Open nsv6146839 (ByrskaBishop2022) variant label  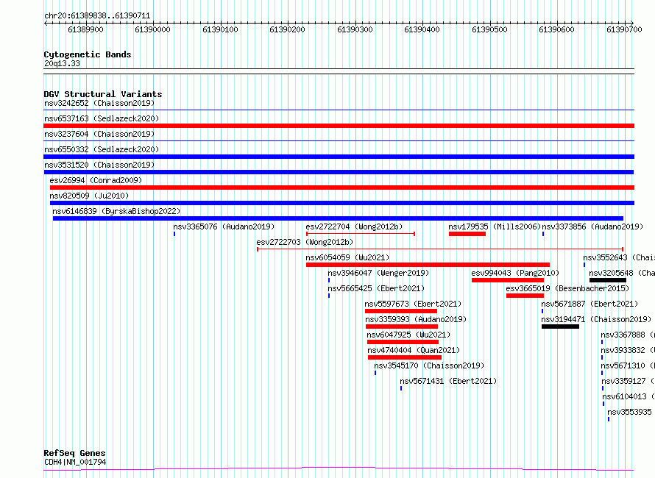[x=116, y=211]
